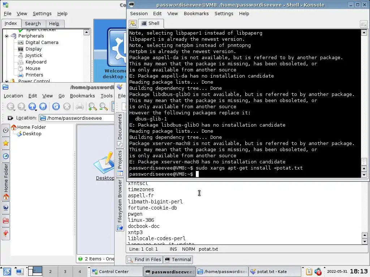Click the new session icon in Konsole

pos(133,23)
